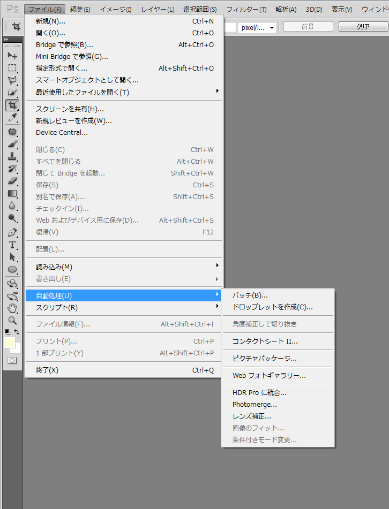Choose Bridge で参照(B)...
This screenshot has height=509, width=389.
pos(123,45)
